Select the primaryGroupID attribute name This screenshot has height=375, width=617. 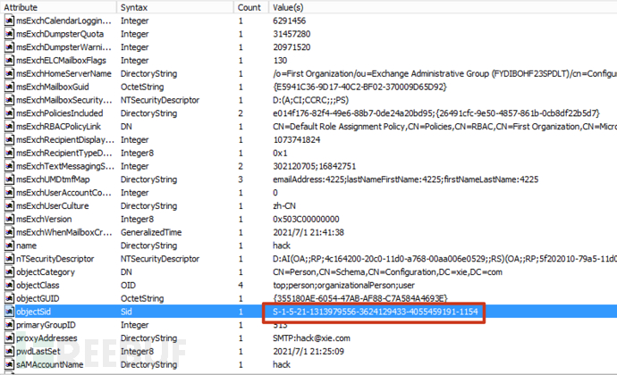pos(46,325)
